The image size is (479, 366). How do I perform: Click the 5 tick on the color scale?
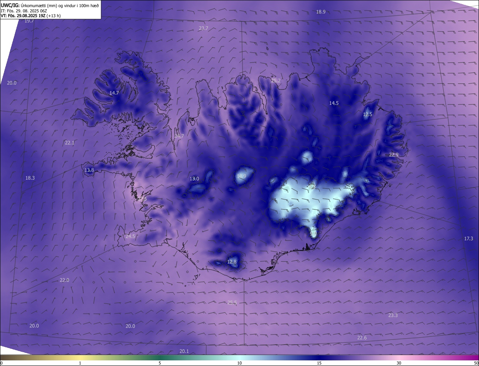pos(160,363)
